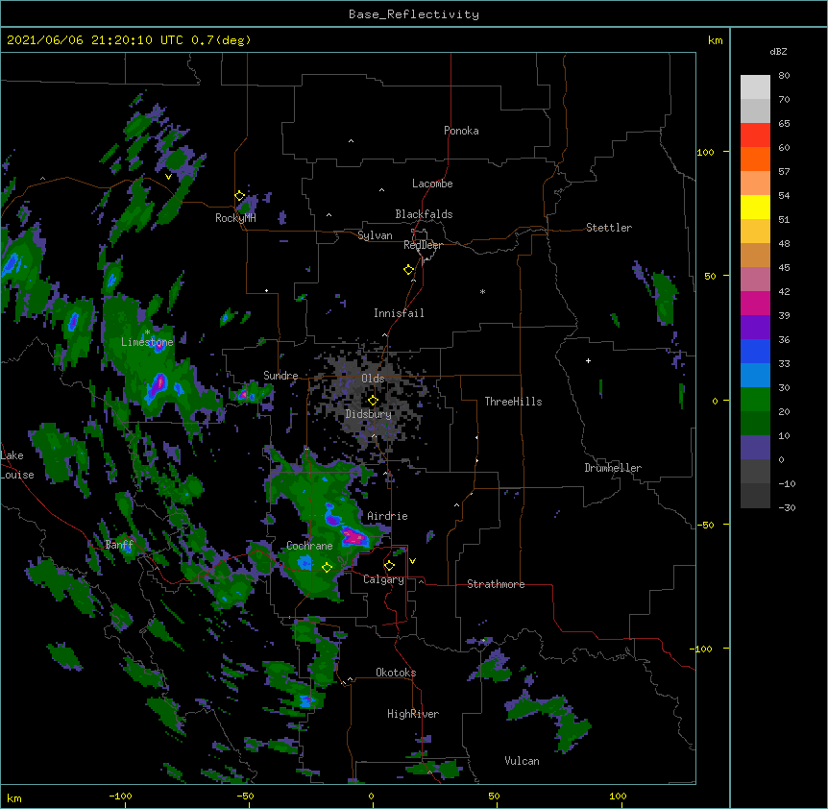Click the Calgary city label
Screen dimensions: 828x809
pyautogui.click(x=383, y=579)
